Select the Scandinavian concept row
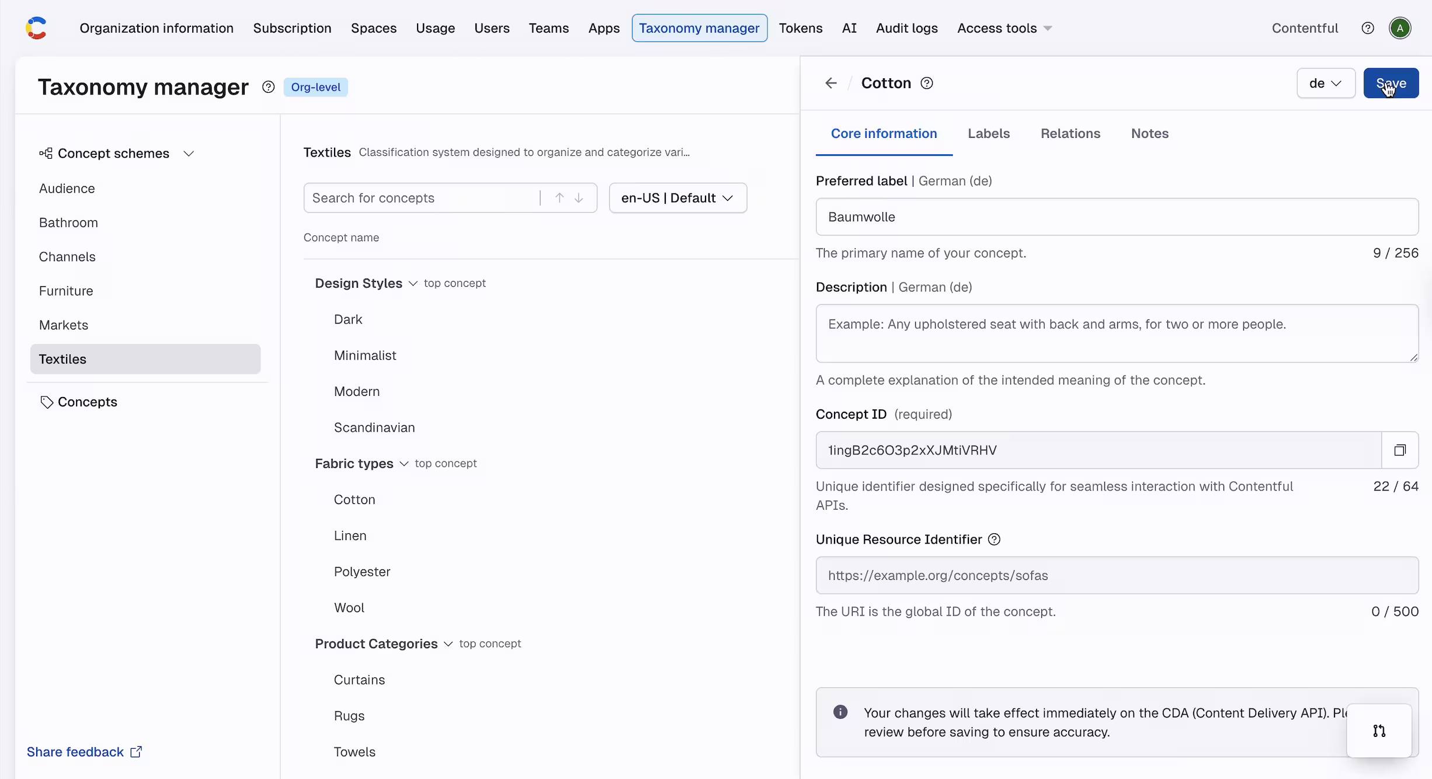 374,427
